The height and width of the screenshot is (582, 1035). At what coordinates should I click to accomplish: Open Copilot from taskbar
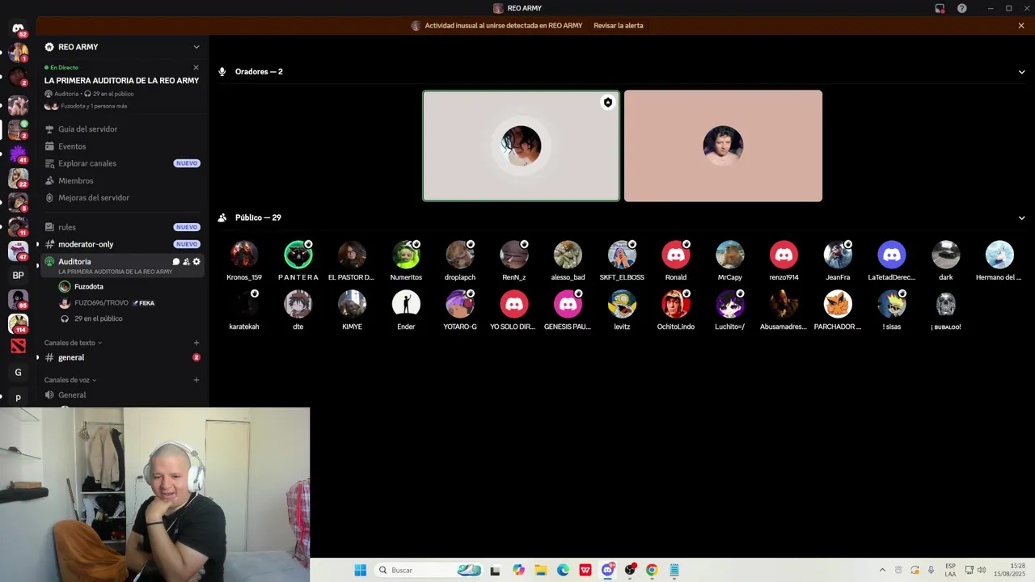tap(518, 570)
